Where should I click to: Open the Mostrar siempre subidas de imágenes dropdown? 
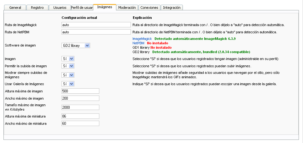pyautogui.click(x=68, y=75)
